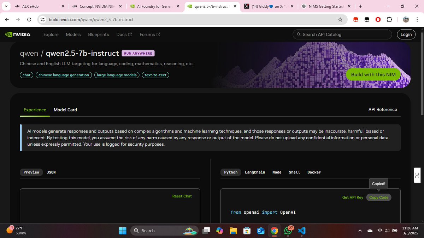Image resolution: width=424 pixels, height=238 pixels.
Task: Open the red Tampermonkey extension icon
Action: pos(357,20)
